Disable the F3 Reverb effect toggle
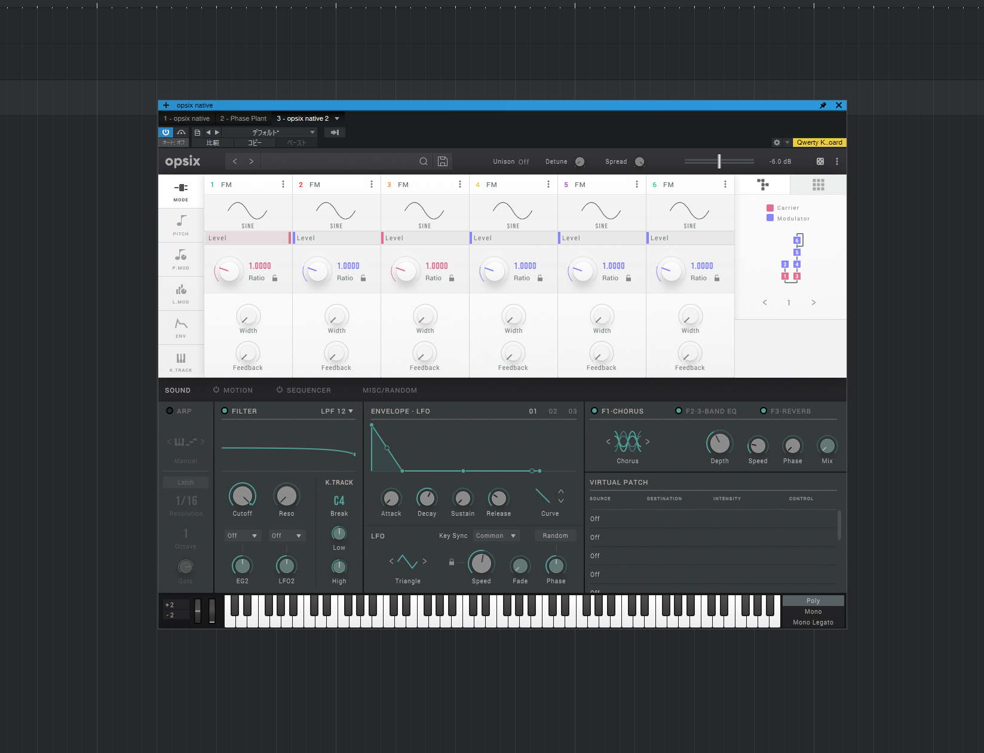 [x=764, y=411]
